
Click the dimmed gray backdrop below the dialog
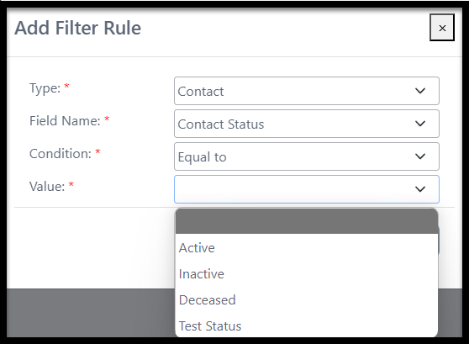pyautogui.click(x=90, y=313)
